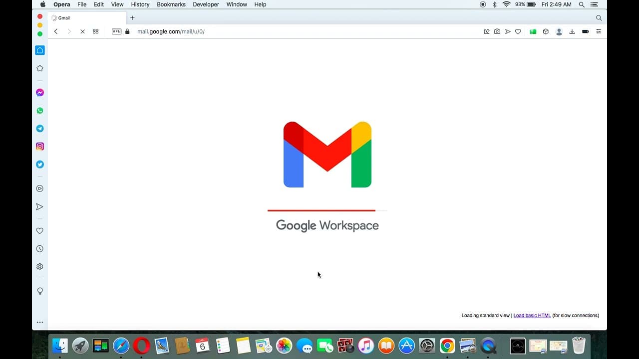Click the site lock security icon
The height and width of the screenshot is (359, 639).
(127, 31)
